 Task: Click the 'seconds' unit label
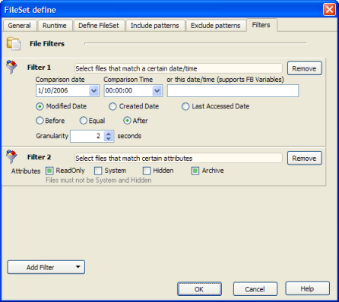pyautogui.click(x=129, y=136)
